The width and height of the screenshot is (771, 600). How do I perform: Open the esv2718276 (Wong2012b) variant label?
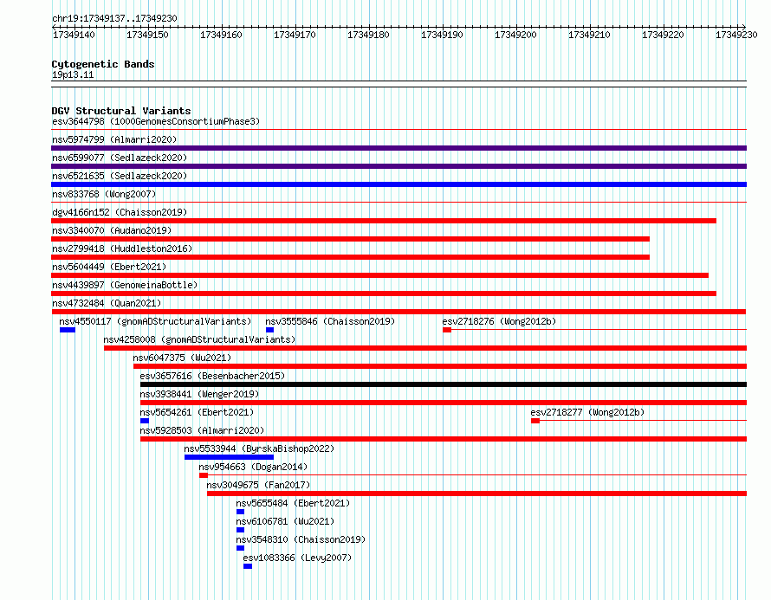tap(499, 321)
